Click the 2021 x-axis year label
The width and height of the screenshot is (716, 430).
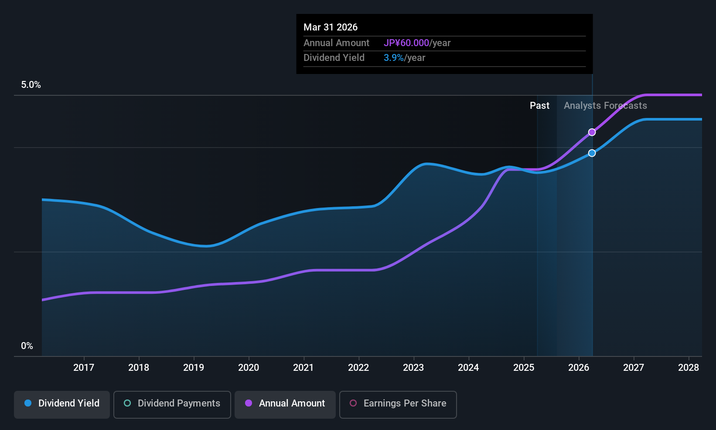(x=303, y=368)
